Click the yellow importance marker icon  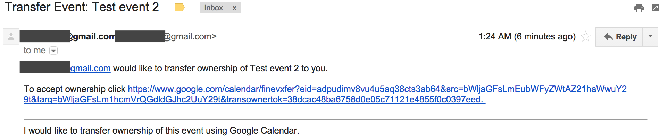pyautogui.click(x=179, y=8)
